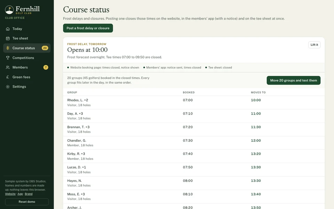Click the BOOKED column header
Viewport: 334px width, 209px height.
pos(189,92)
